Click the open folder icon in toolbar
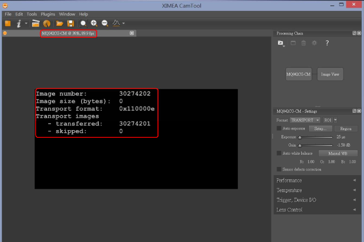 click(x=60, y=23)
